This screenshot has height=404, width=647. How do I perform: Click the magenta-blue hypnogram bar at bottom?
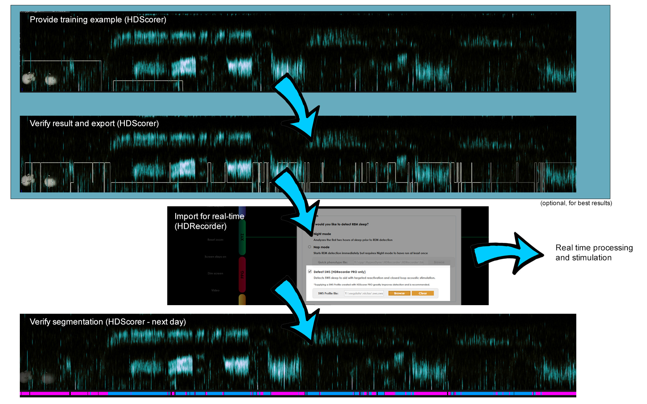(x=297, y=393)
